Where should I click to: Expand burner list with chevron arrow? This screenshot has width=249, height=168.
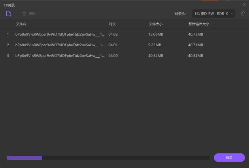(232, 14)
